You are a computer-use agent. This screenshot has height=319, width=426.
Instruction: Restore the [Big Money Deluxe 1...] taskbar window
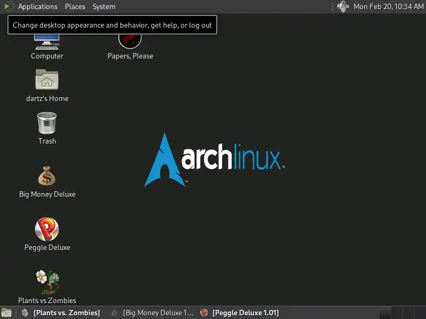[153, 313]
